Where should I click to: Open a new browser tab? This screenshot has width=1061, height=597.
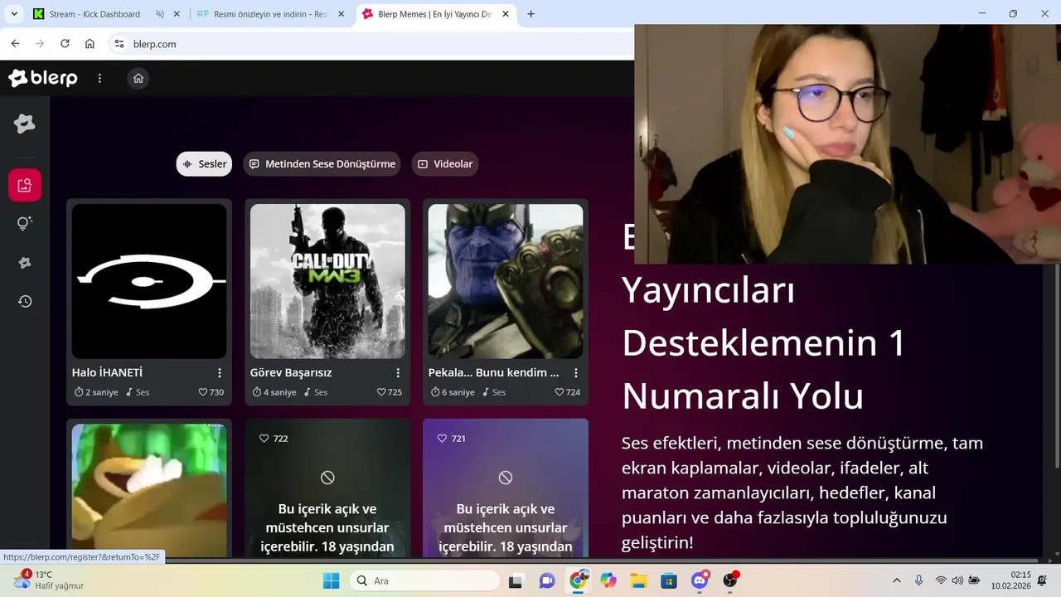coord(530,14)
